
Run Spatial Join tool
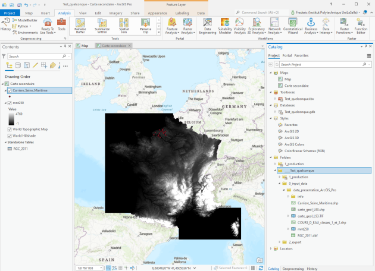[x=124, y=26]
